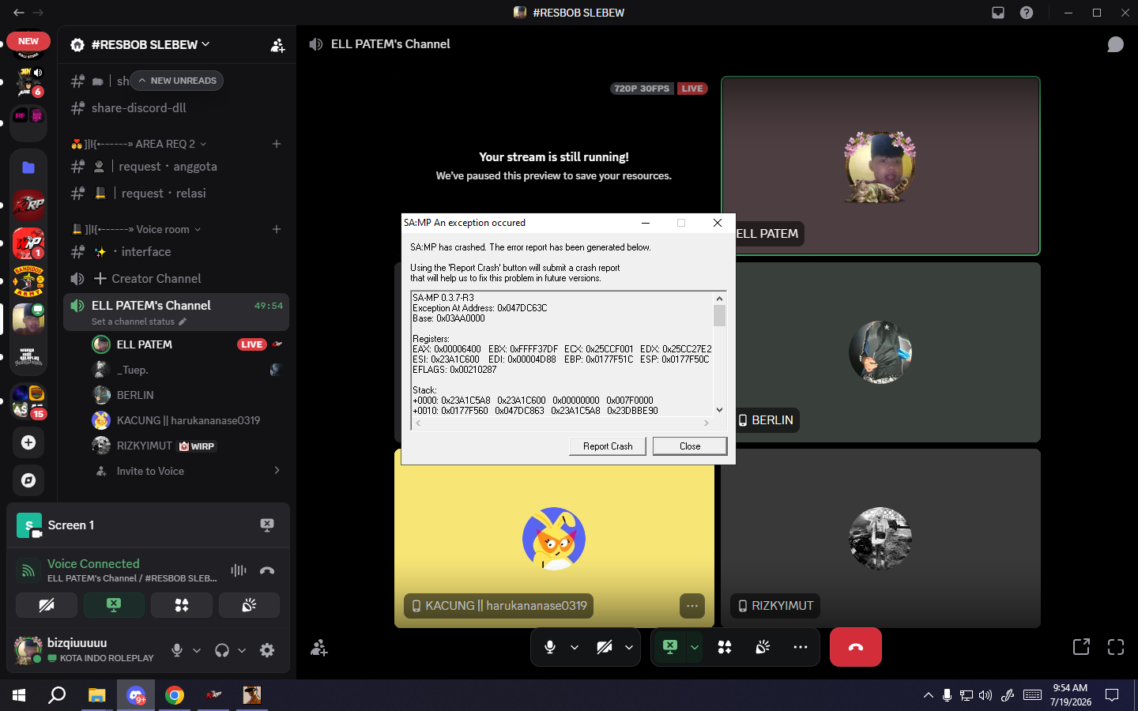Image resolution: width=1138 pixels, height=711 pixels.
Task: Toggle deafen headphones in user panel
Action: point(222,650)
